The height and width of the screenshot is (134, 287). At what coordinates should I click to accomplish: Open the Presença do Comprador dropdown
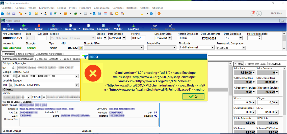coord(243,48)
